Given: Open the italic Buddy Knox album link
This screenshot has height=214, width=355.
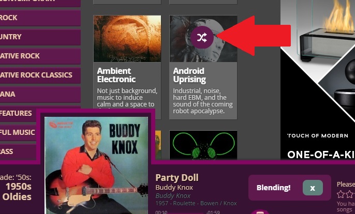Looking at the screenshot, I should 173,196.
